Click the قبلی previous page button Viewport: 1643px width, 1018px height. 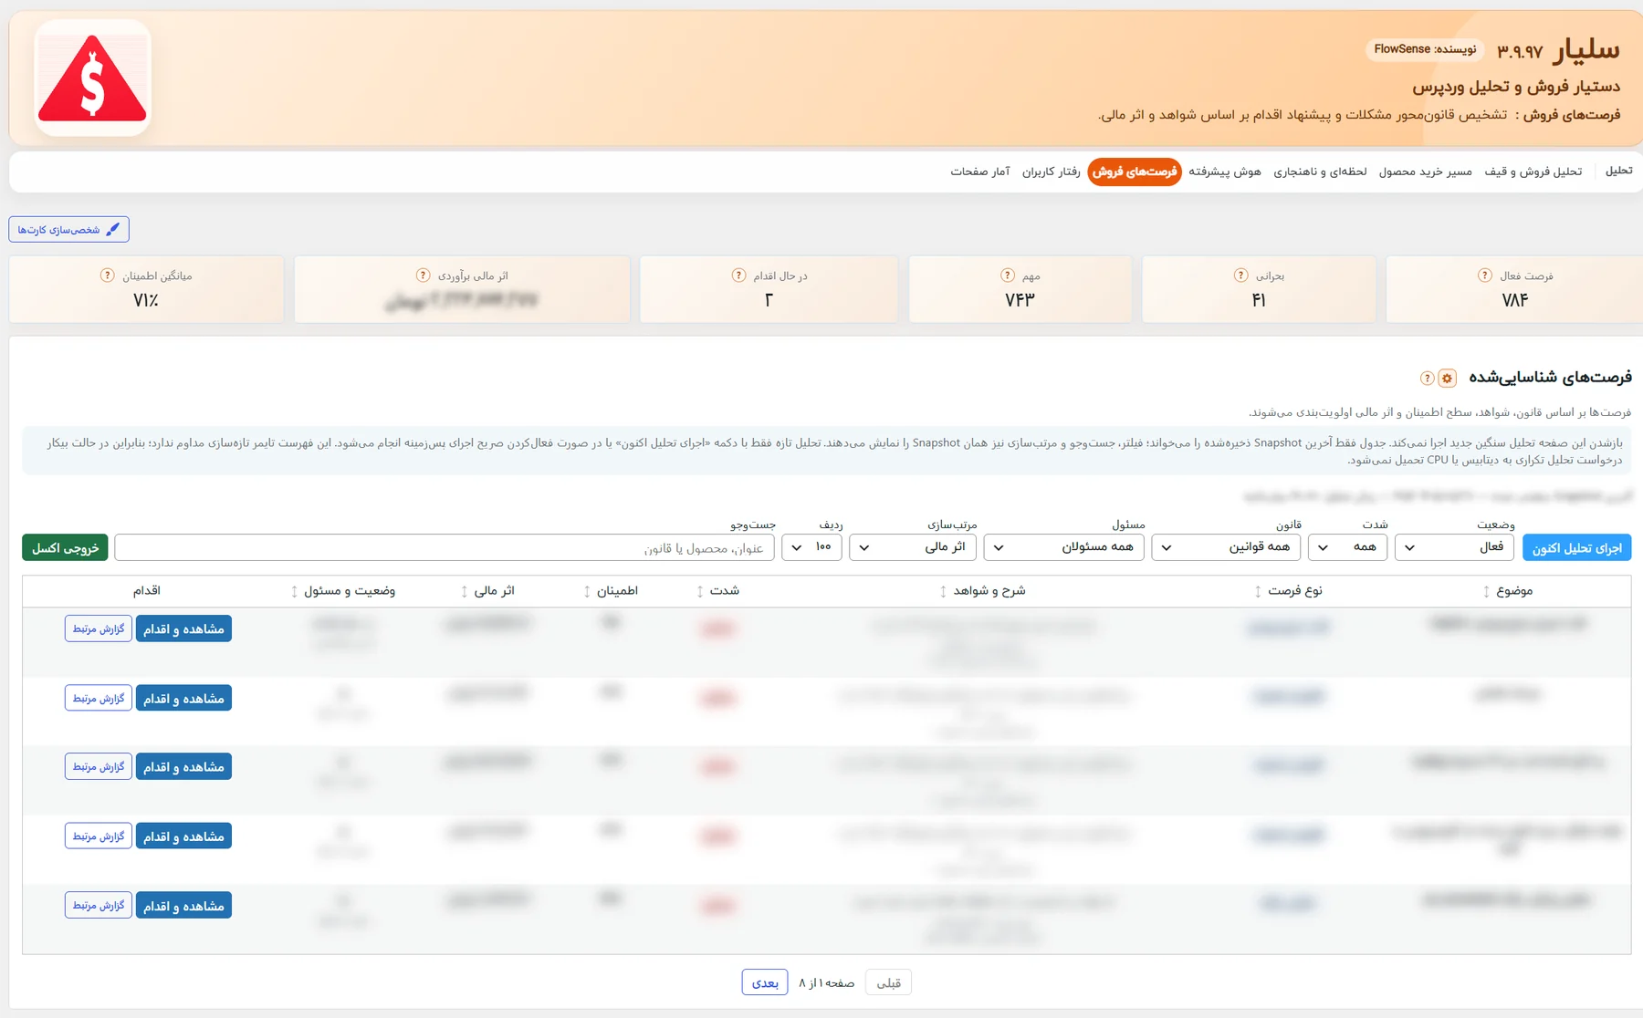(x=888, y=982)
